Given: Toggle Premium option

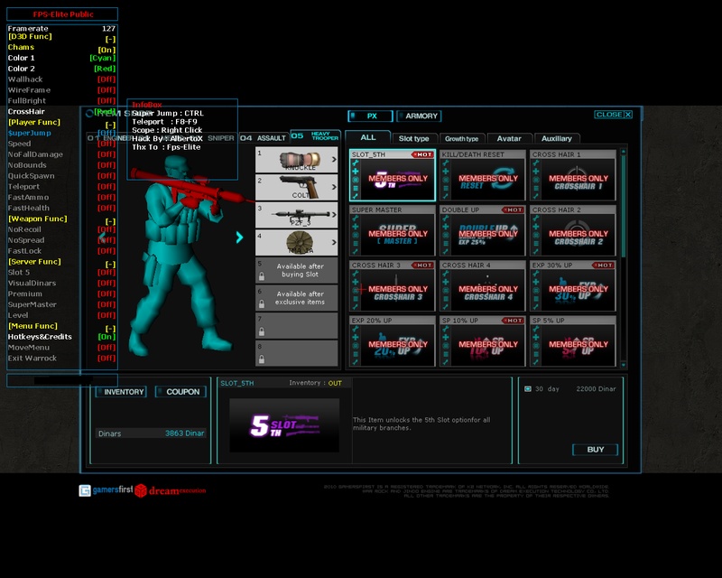Looking at the screenshot, I should click(x=61, y=294).
